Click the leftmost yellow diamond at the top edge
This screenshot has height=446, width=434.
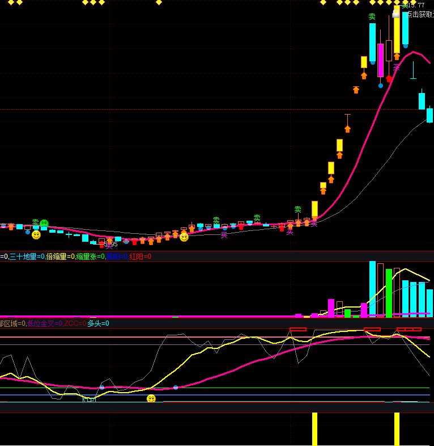pyautogui.click(x=11, y=2)
